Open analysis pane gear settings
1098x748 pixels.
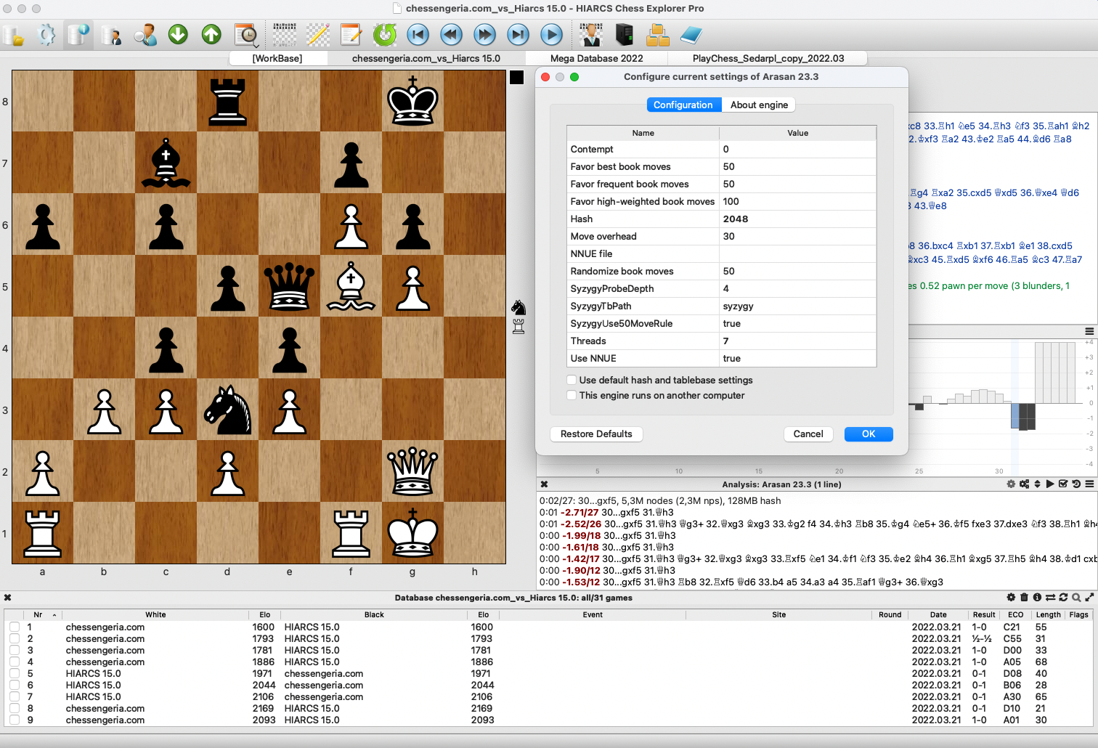pyautogui.click(x=1011, y=484)
